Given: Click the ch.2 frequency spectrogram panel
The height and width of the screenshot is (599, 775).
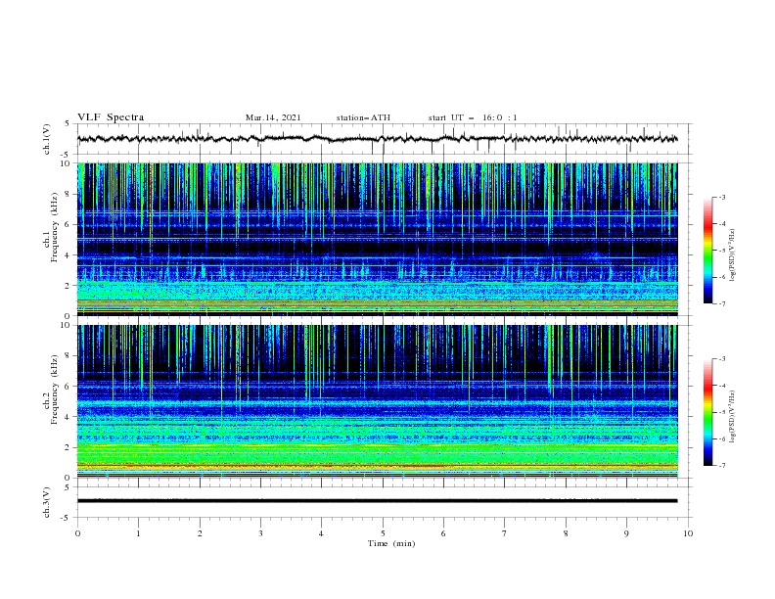Looking at the screenshot, I should tap(377, 401).
